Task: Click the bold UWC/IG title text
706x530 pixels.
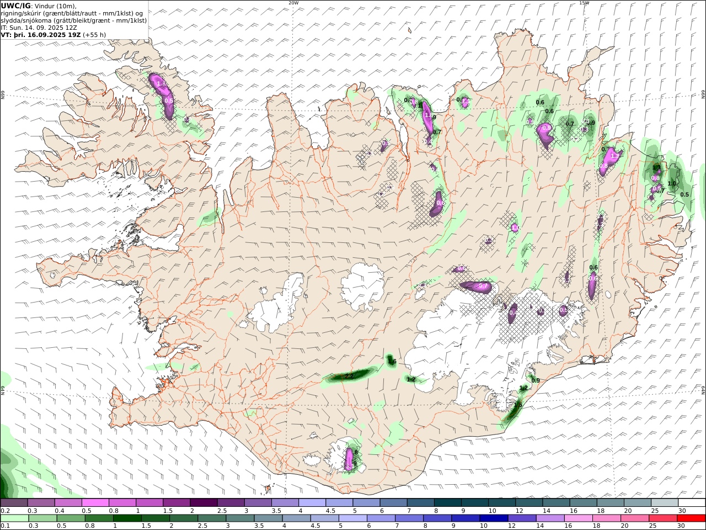Action: (x=15, y=6)
